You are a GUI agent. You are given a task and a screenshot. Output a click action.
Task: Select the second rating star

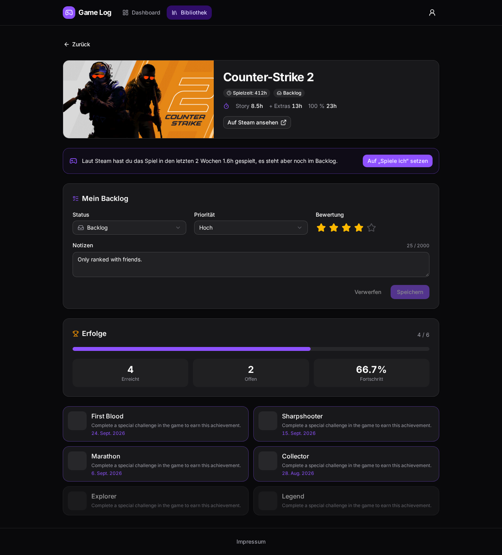(x=334, y=228)
